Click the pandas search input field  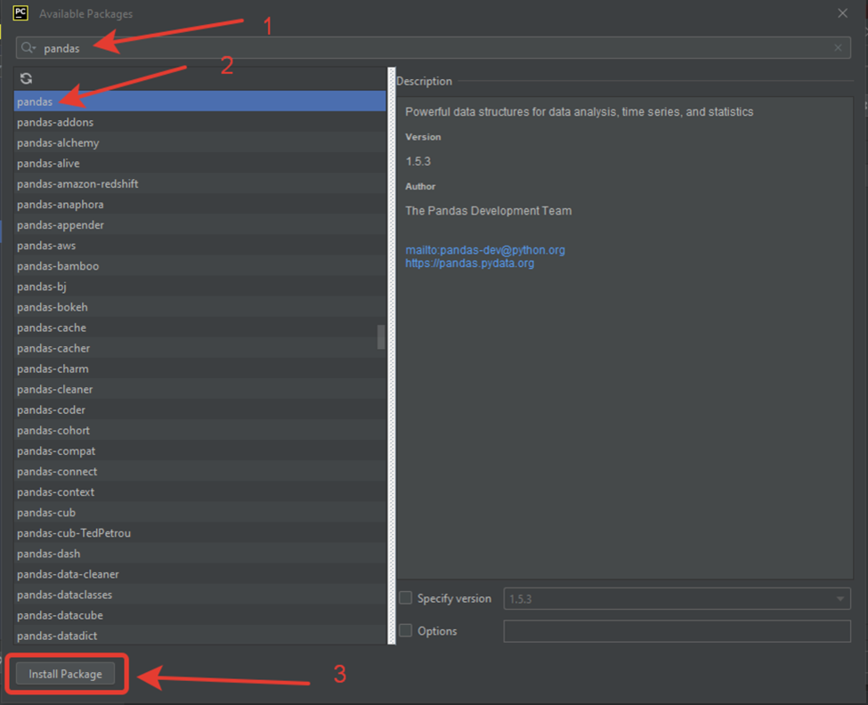tap(433, 48)
